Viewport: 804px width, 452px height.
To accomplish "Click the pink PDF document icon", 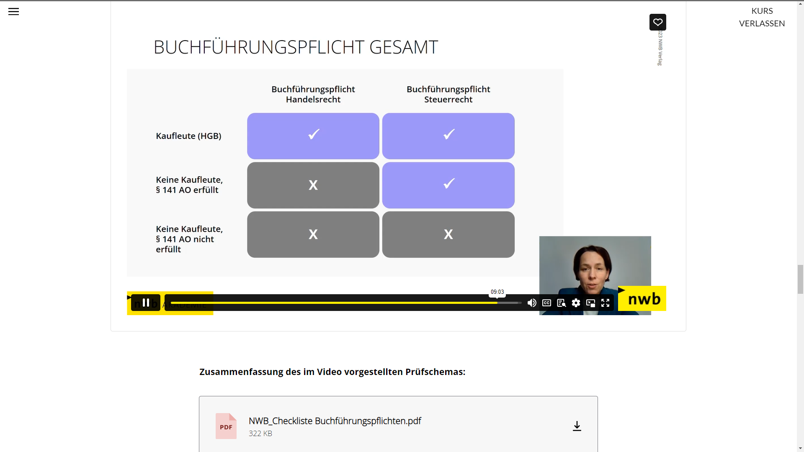I will (226, 426).
